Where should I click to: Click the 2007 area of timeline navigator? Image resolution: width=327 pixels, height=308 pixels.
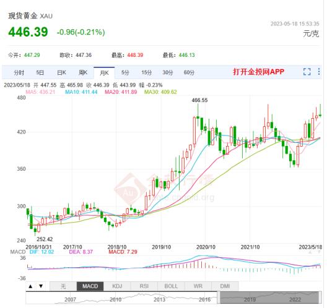pyautogui.click(x=70, y=300)
